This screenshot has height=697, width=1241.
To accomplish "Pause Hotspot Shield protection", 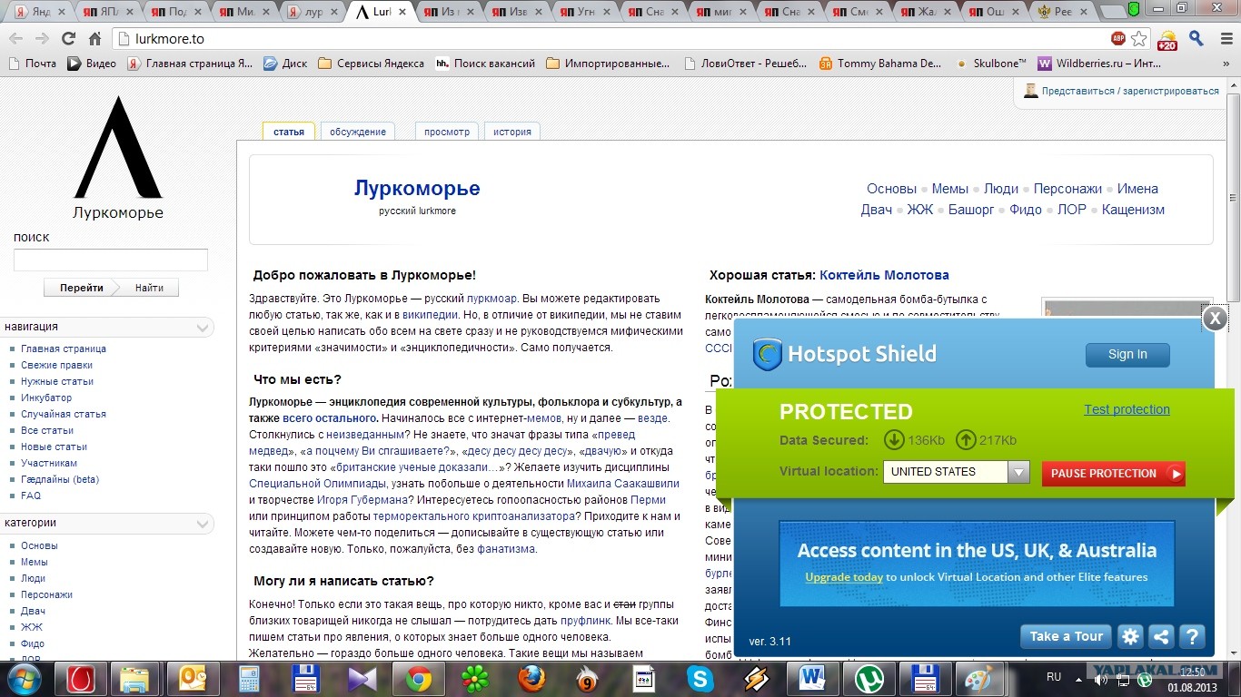I will (x=1113, y=473).
